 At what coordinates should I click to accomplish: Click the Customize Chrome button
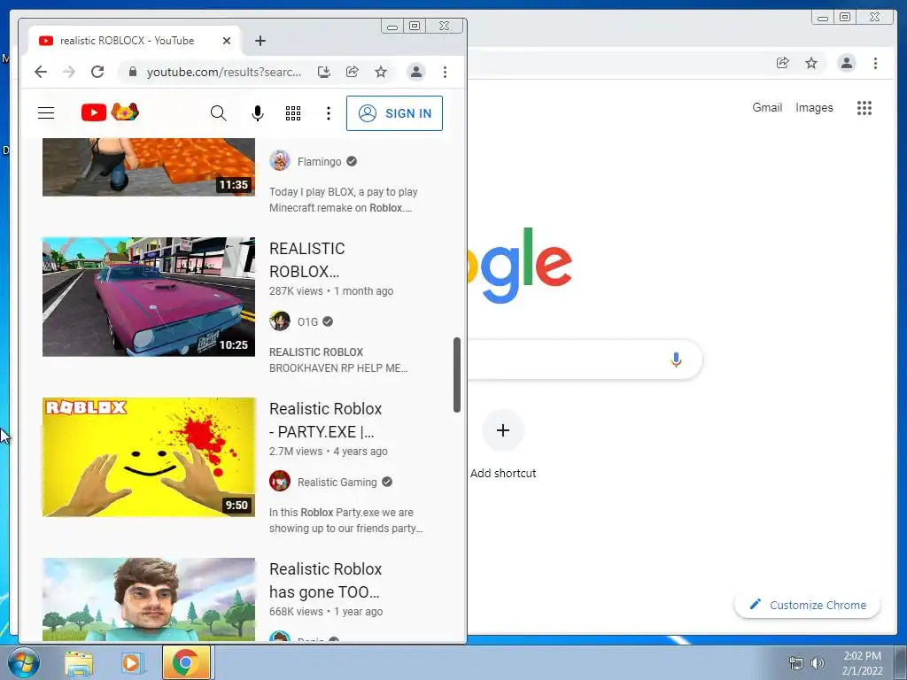808,605
